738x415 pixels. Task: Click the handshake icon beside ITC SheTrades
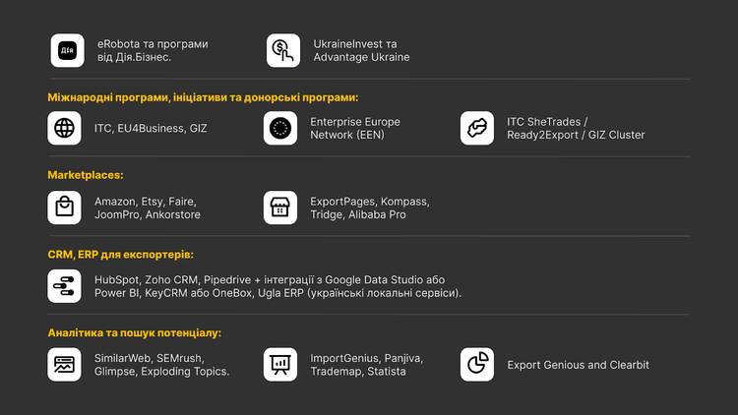pyautogui.click(x=477, y=128)
